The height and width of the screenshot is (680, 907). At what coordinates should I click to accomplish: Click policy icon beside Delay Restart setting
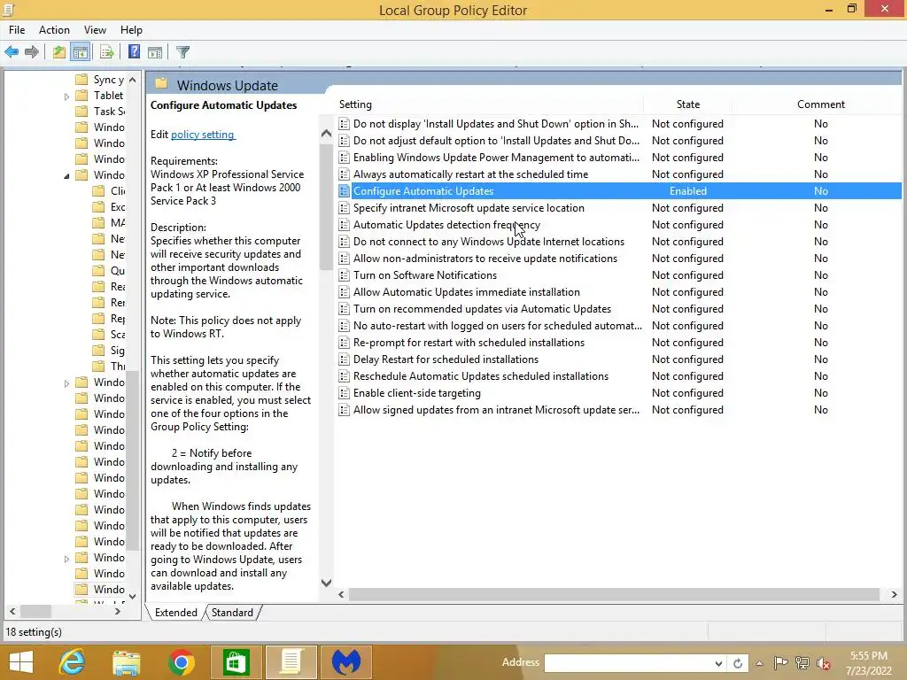(345, 359)
